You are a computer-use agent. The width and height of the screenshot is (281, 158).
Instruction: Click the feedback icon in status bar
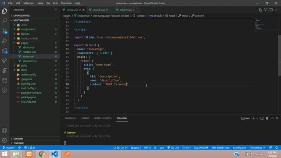(270, 147)
